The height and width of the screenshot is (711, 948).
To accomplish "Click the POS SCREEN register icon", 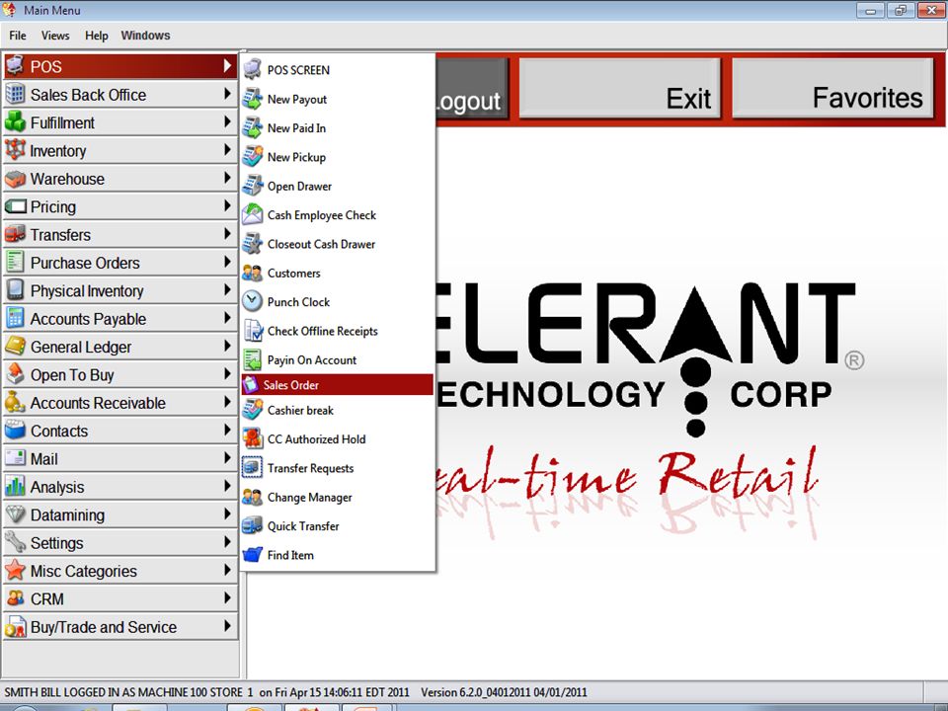I will [252, 69].
